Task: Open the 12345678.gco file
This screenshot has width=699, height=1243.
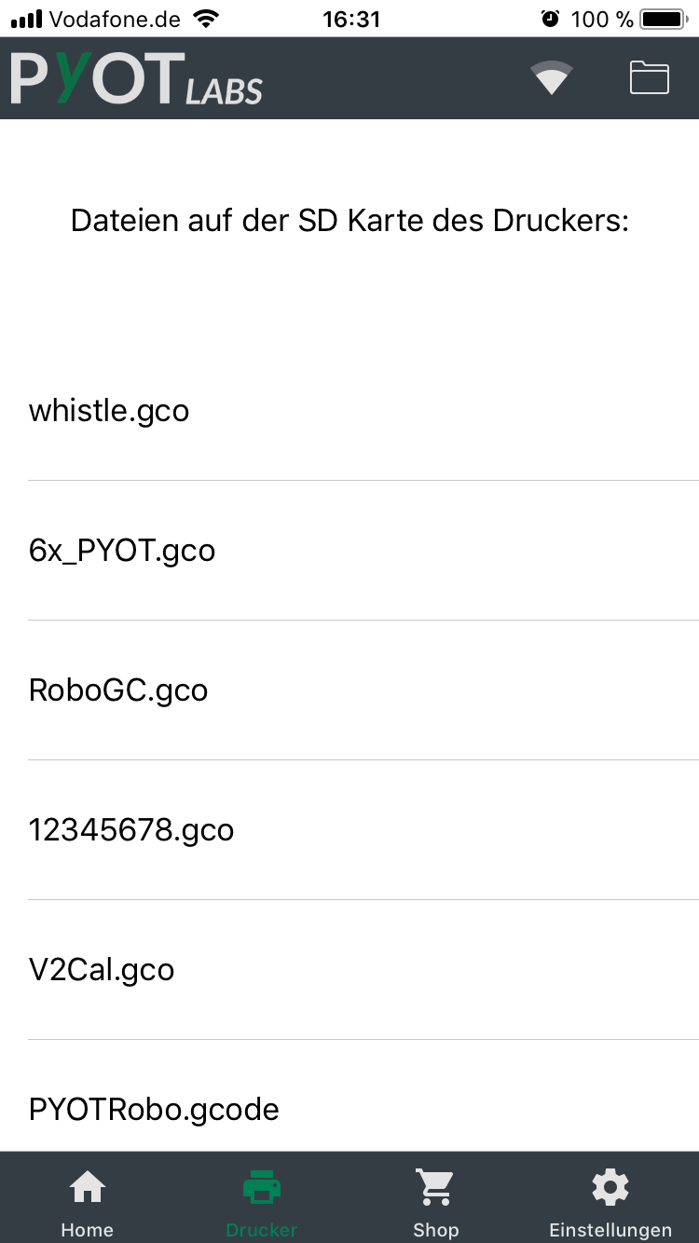Action: [131, 830]
